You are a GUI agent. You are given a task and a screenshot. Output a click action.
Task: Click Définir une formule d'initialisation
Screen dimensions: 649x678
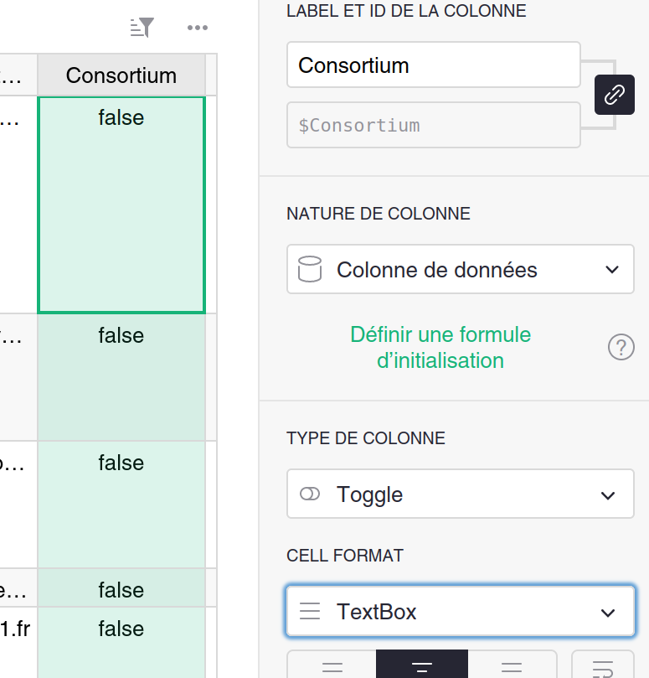[440, 347]
